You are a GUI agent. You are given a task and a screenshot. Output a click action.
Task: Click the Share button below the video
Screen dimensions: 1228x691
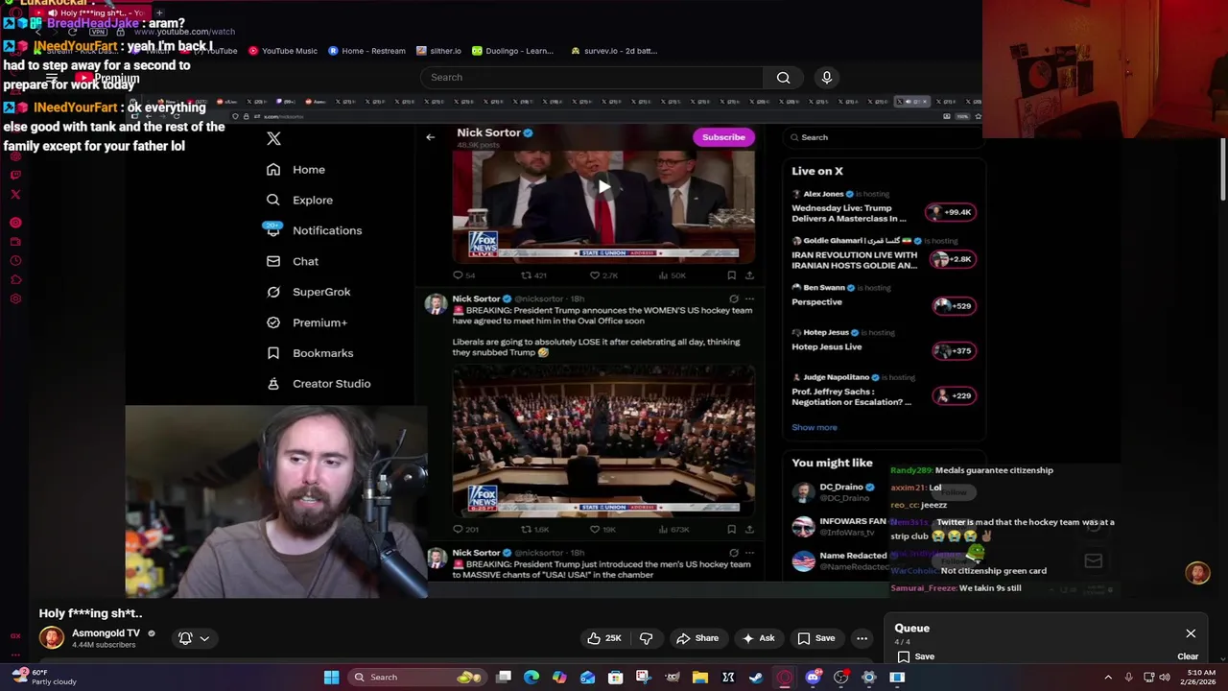[697, 638]
